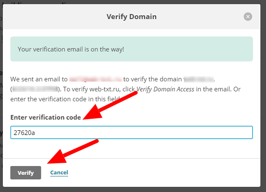Click the blurred red email address

coord(96,79)
